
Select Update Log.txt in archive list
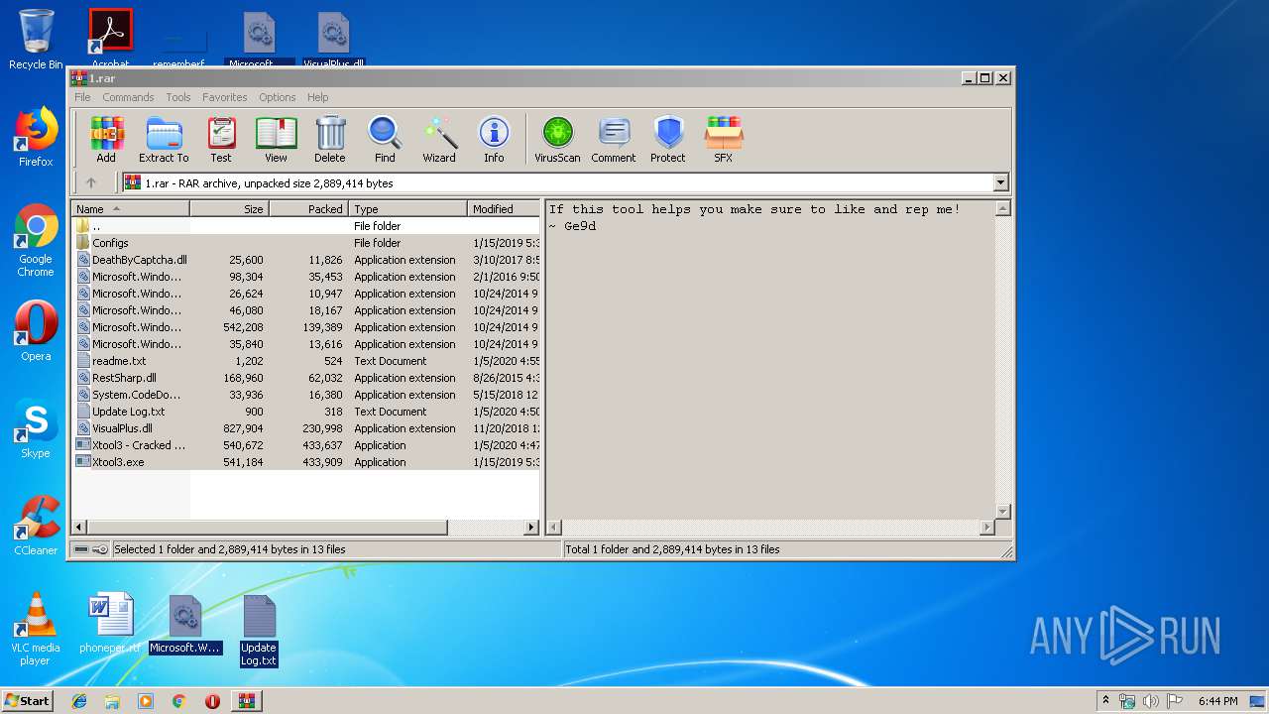[x=307, y=412]
